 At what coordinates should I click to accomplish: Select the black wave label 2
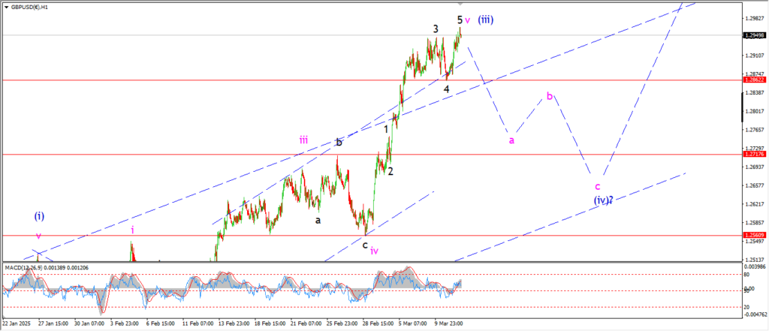(391, 171)
